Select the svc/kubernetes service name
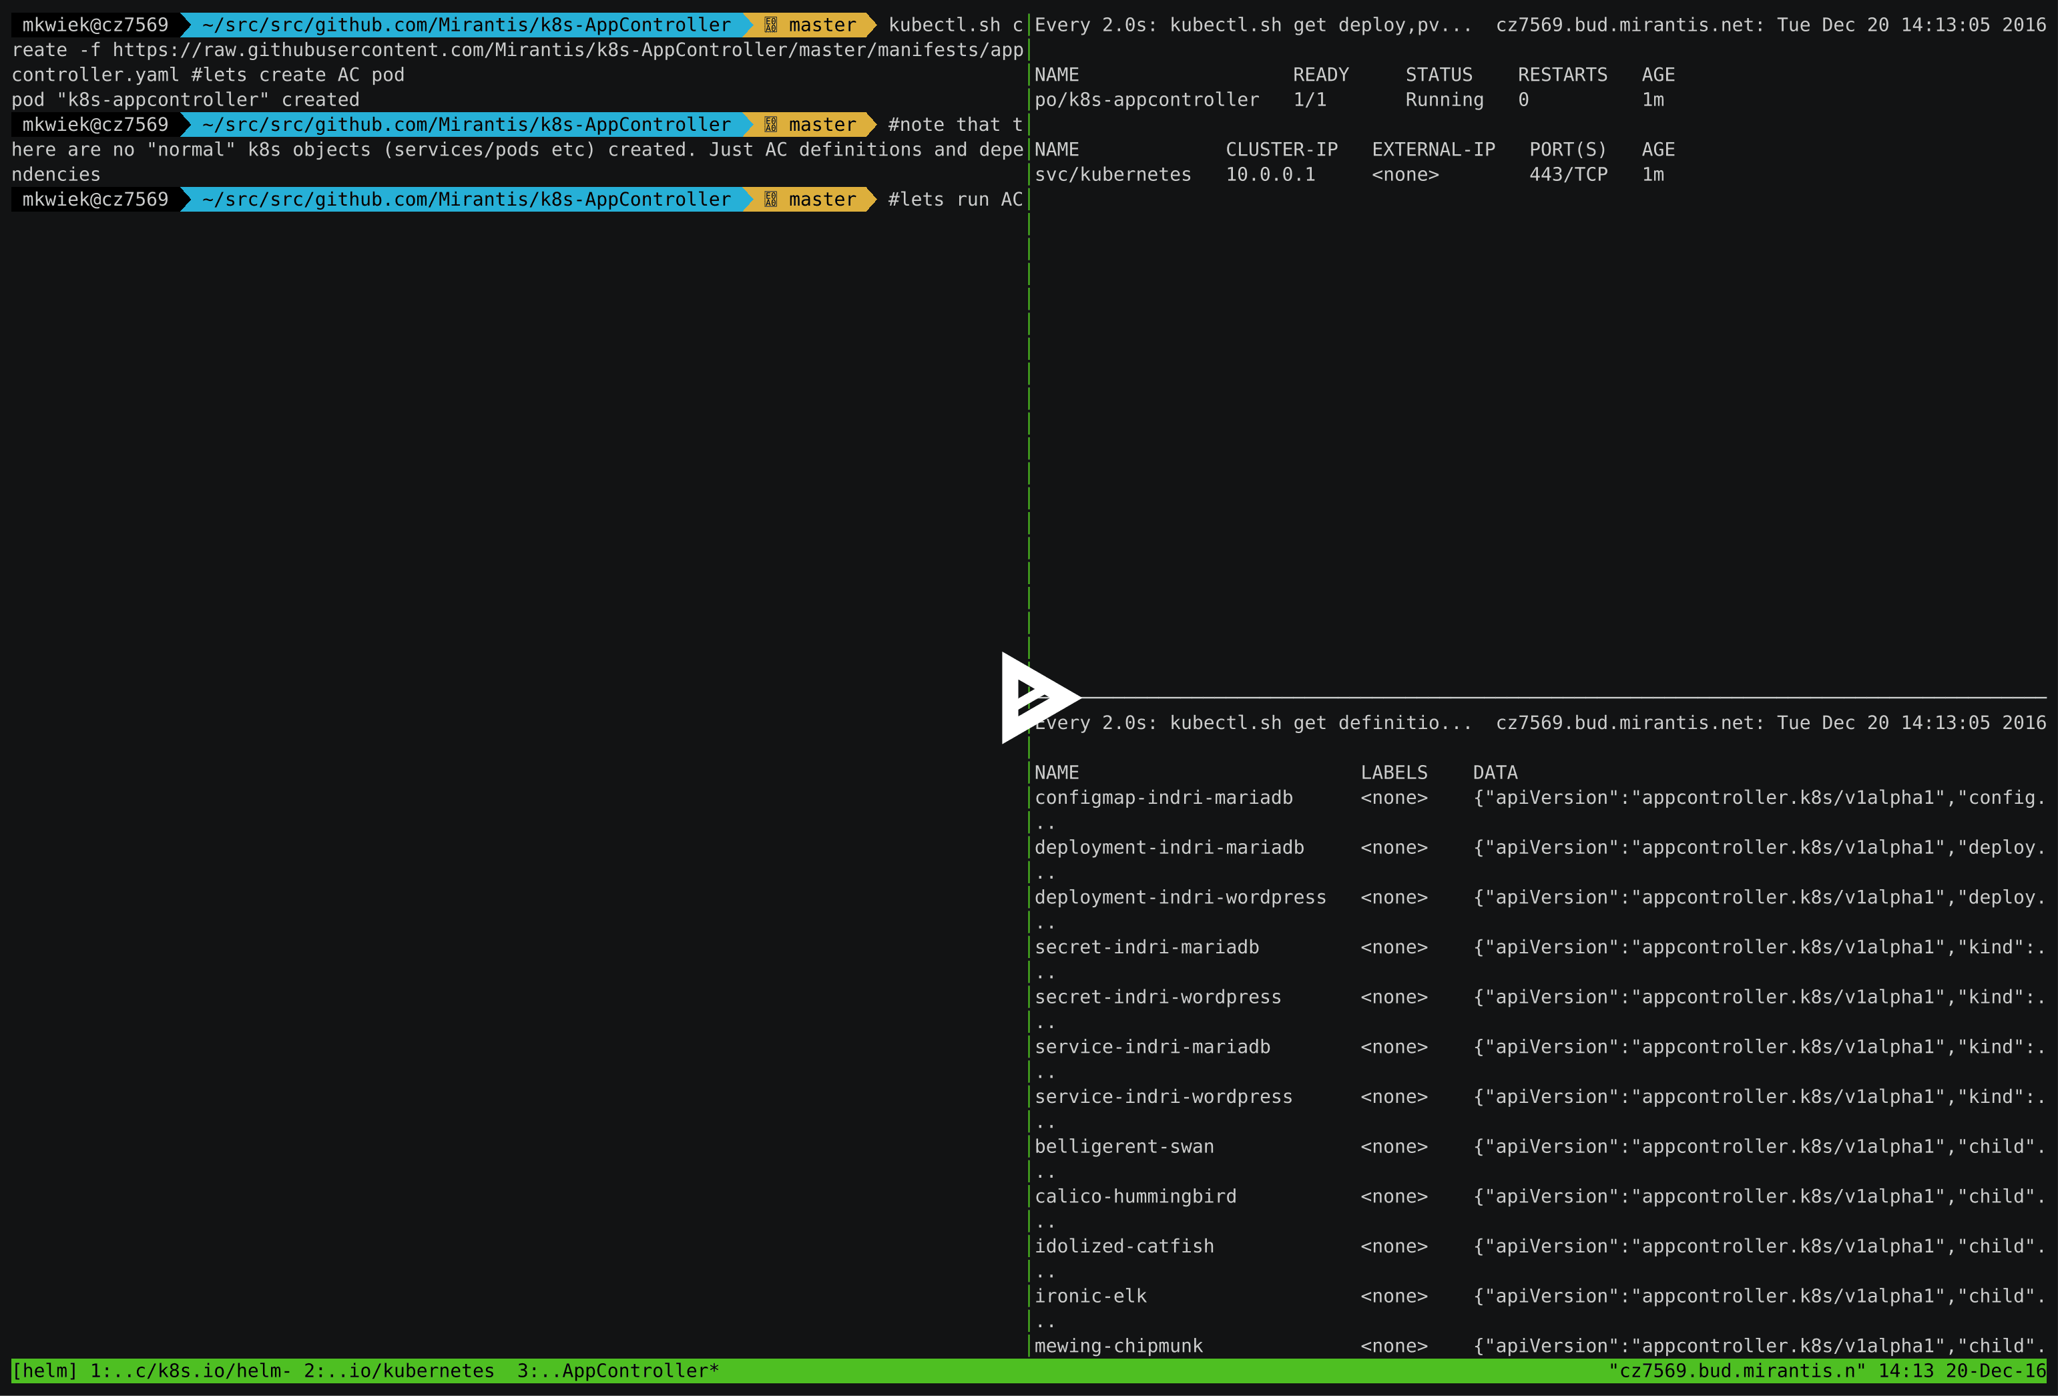Screen dimensions: 2058x1396 tap(1113, 174)
